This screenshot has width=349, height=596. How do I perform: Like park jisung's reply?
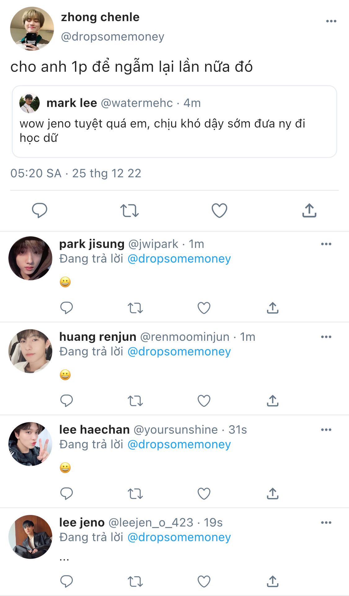[204, 308]
